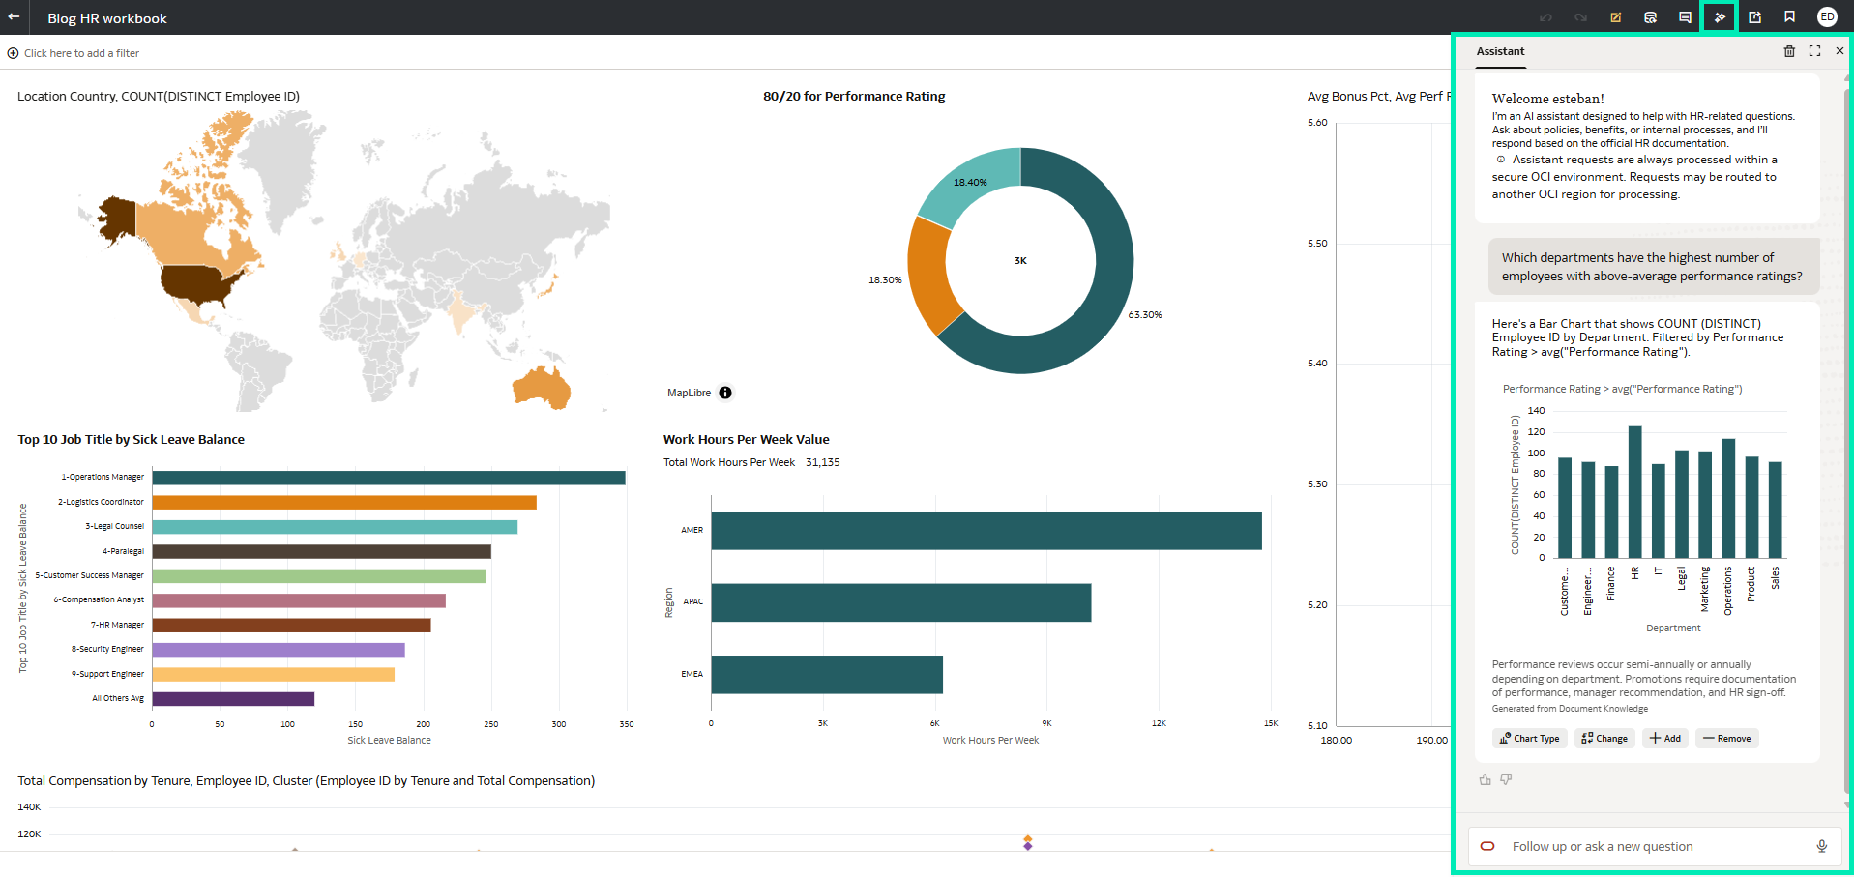The height and width of the screenshot is (877, 1854).
Task: Open edit mode via the pencil icon
Action: [1615, 17]
